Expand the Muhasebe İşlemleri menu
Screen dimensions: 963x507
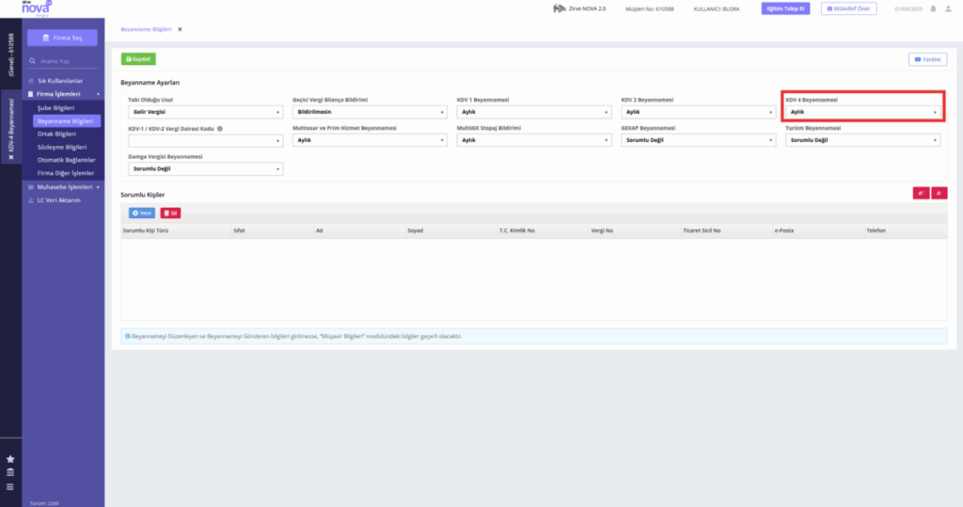click(63, 187)
